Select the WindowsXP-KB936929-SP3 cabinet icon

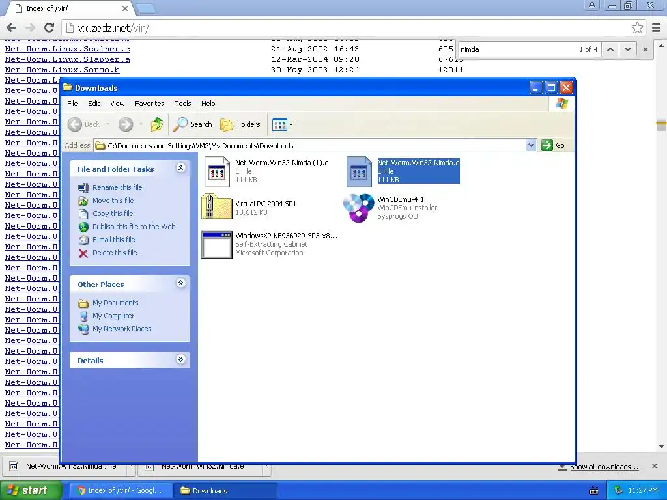[216, 245]
